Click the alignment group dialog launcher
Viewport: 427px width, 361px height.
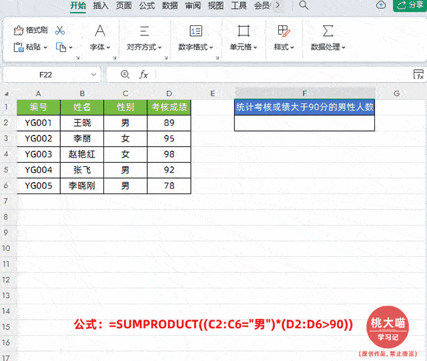coord(166,57)
